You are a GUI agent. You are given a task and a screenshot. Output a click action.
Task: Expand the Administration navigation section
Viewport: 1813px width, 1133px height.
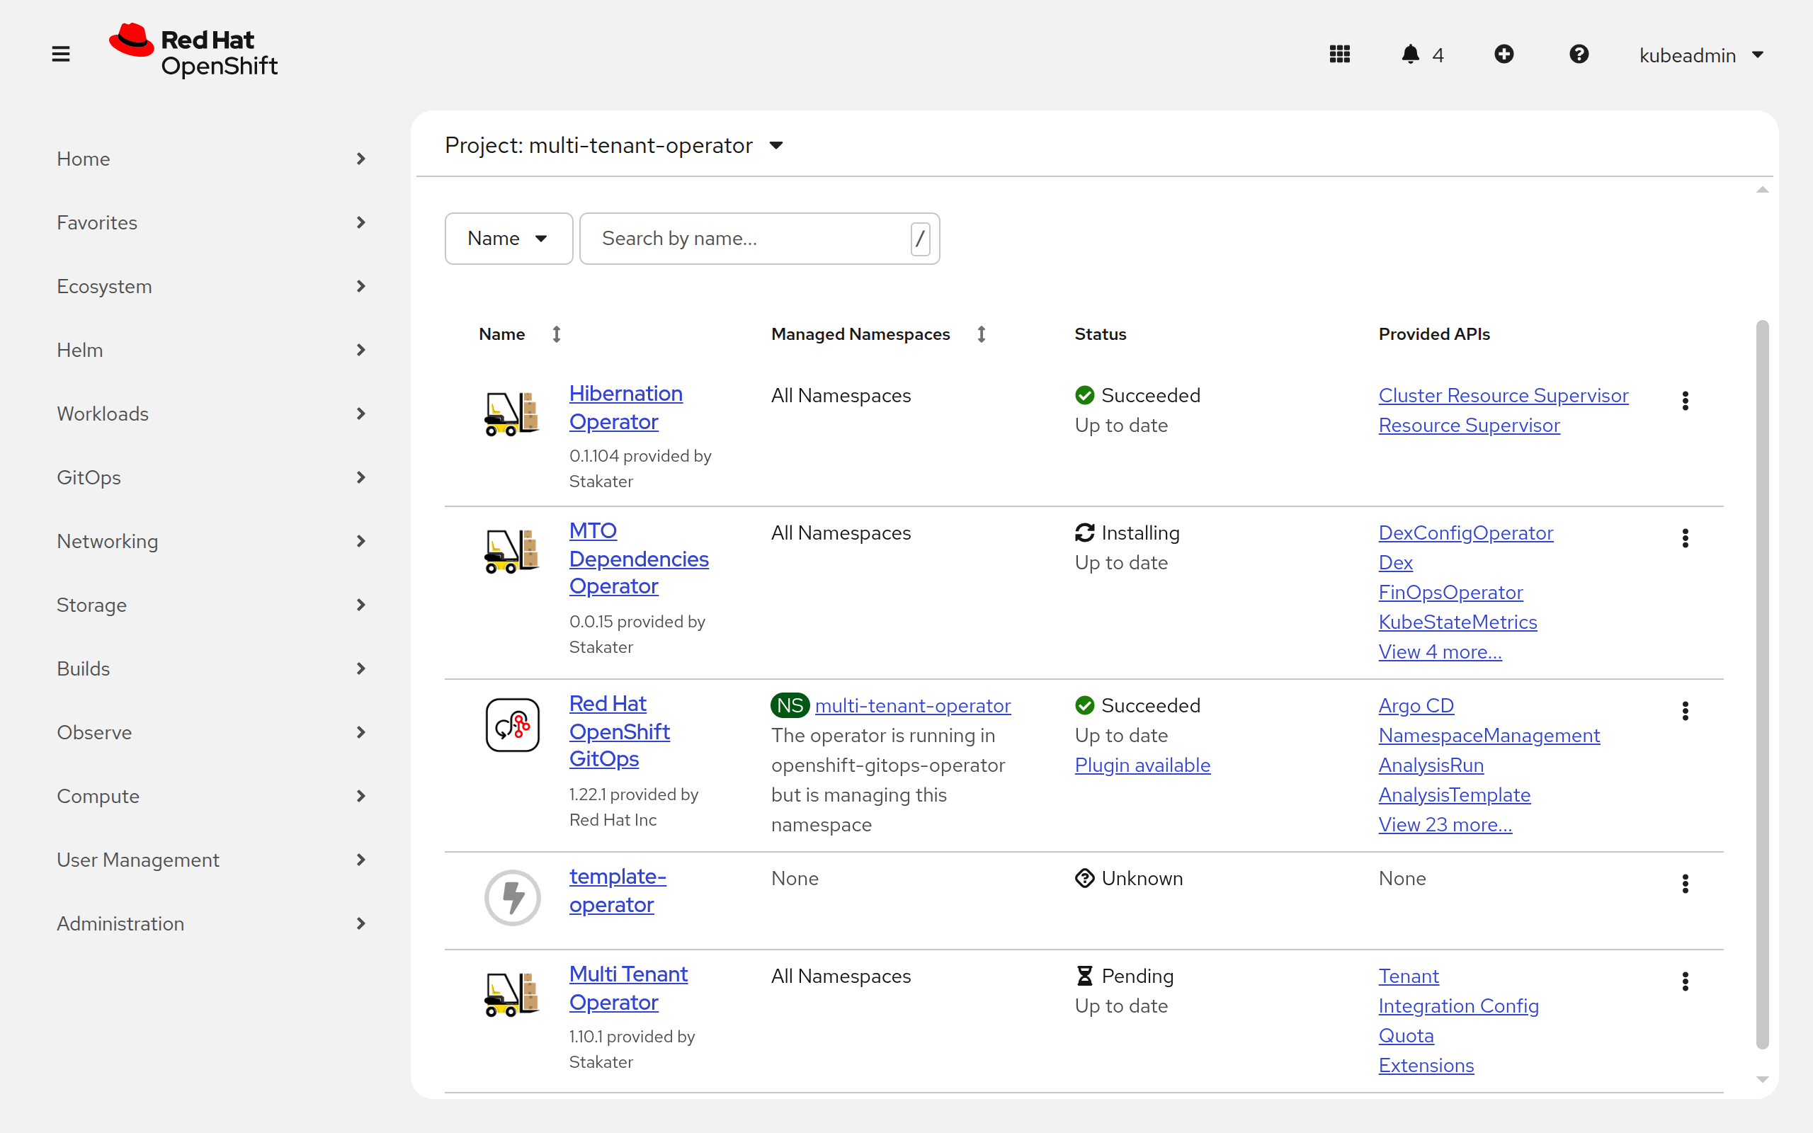tap(212, 923)
